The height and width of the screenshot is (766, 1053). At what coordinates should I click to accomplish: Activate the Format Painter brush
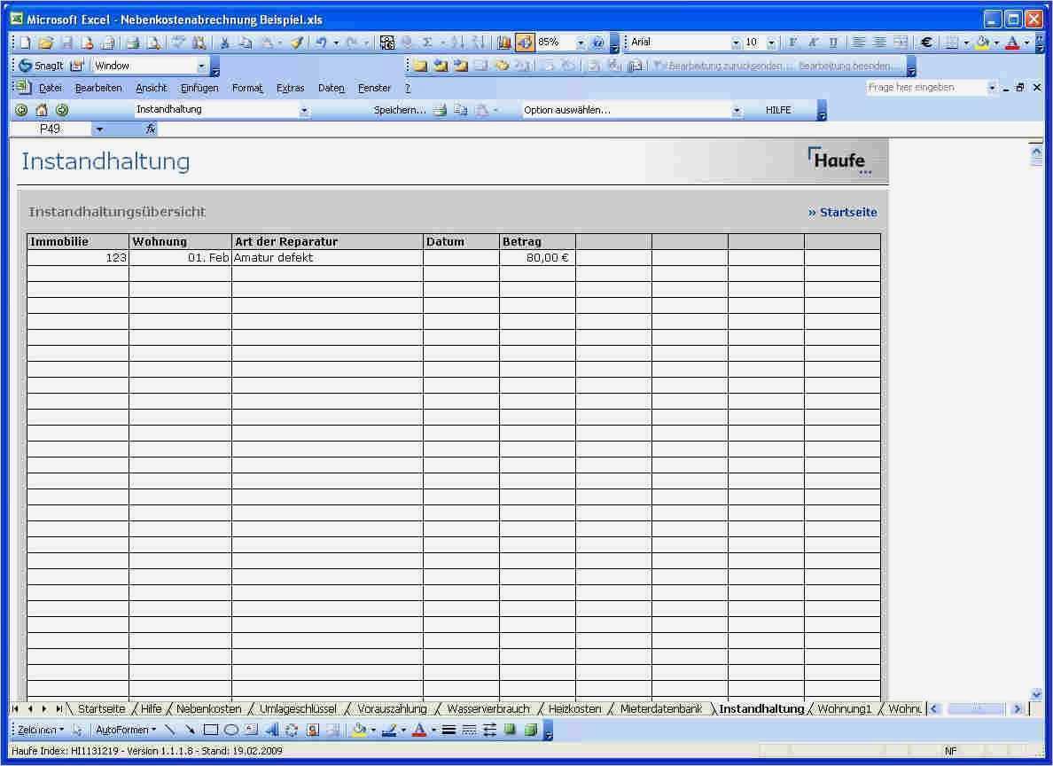pyautogui.click(x=296, y=43)
